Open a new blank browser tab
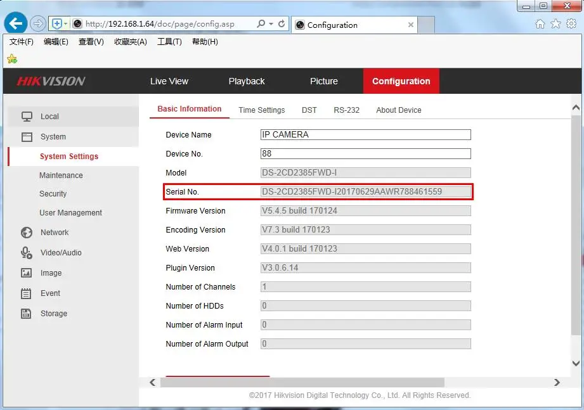 (x=426, y=25)
